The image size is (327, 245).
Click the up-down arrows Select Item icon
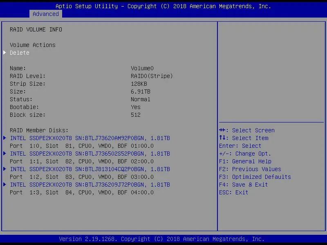coord(222,138)
